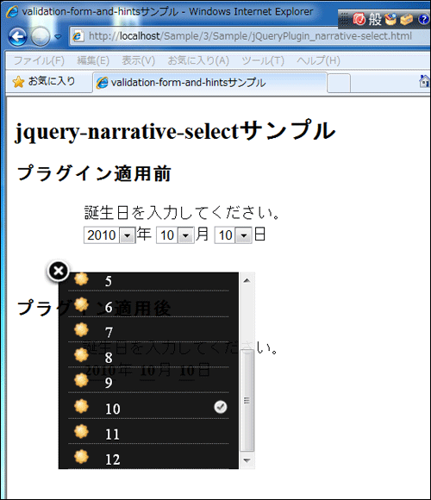Open the recent pages dropdown arrow beside the Forward button
This screenshot has height=500, width=431.
click(x=58, y=37)
